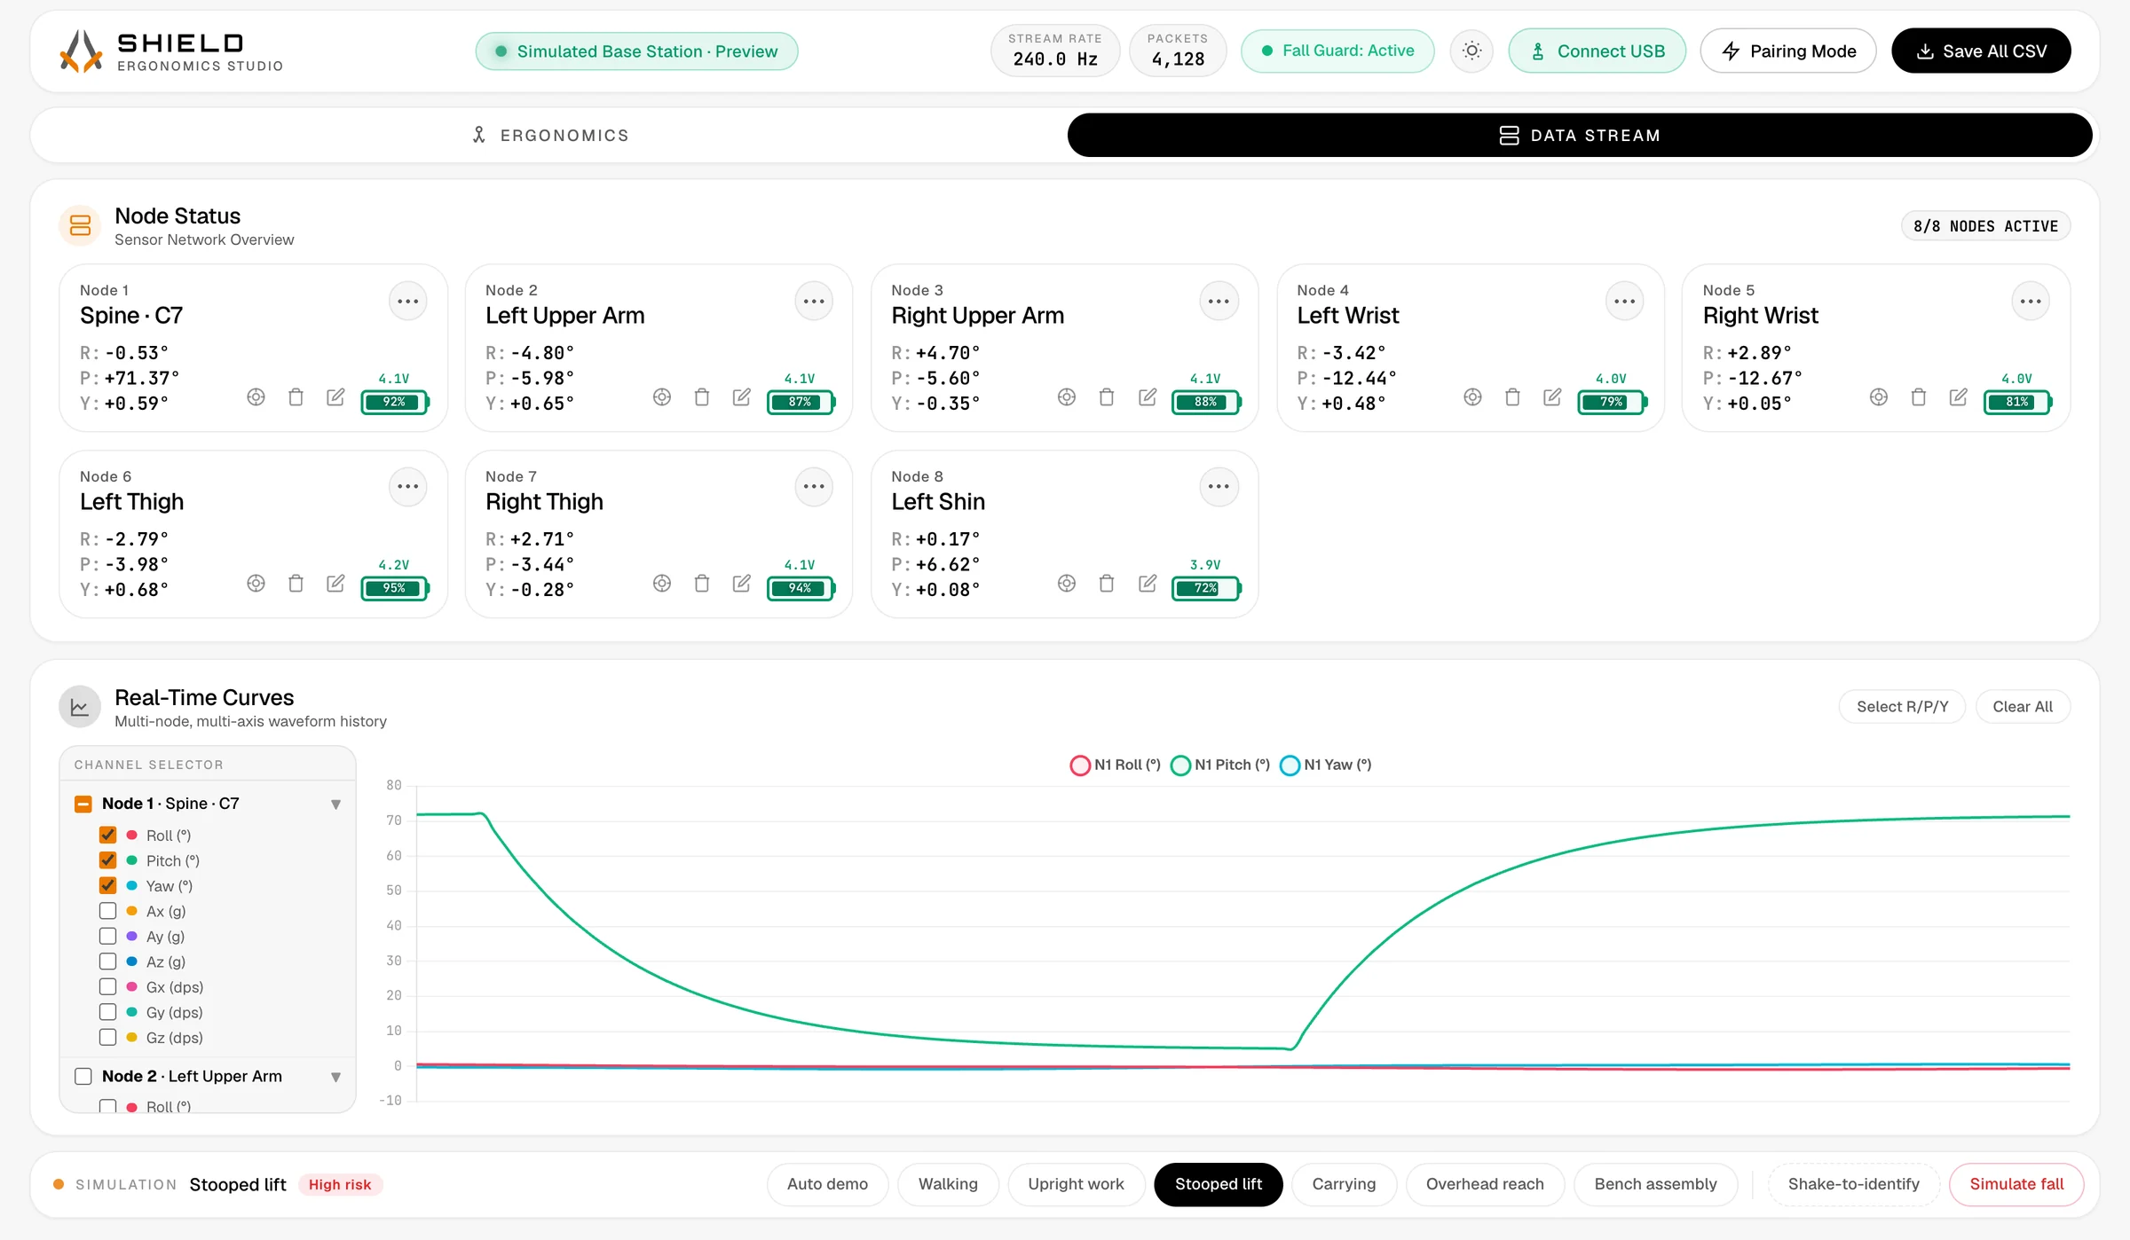
Task: Click the Connect USB button
Action: point(1597,51)
